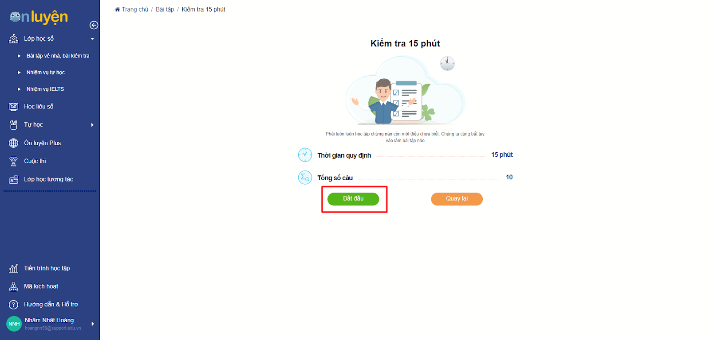Click the Lớp học tương tác icon

click(x=14, y=179)
